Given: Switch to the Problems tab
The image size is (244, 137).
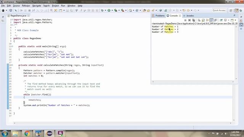Looking at the screenshot, I should pyautogui.click(x=158, y=16).
